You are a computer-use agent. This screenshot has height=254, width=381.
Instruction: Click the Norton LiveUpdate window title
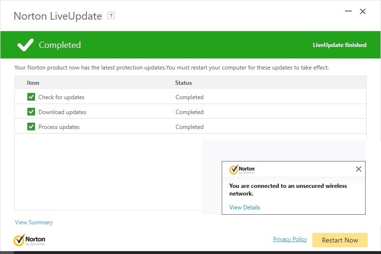pyautogui.click(x=58, y=16)
